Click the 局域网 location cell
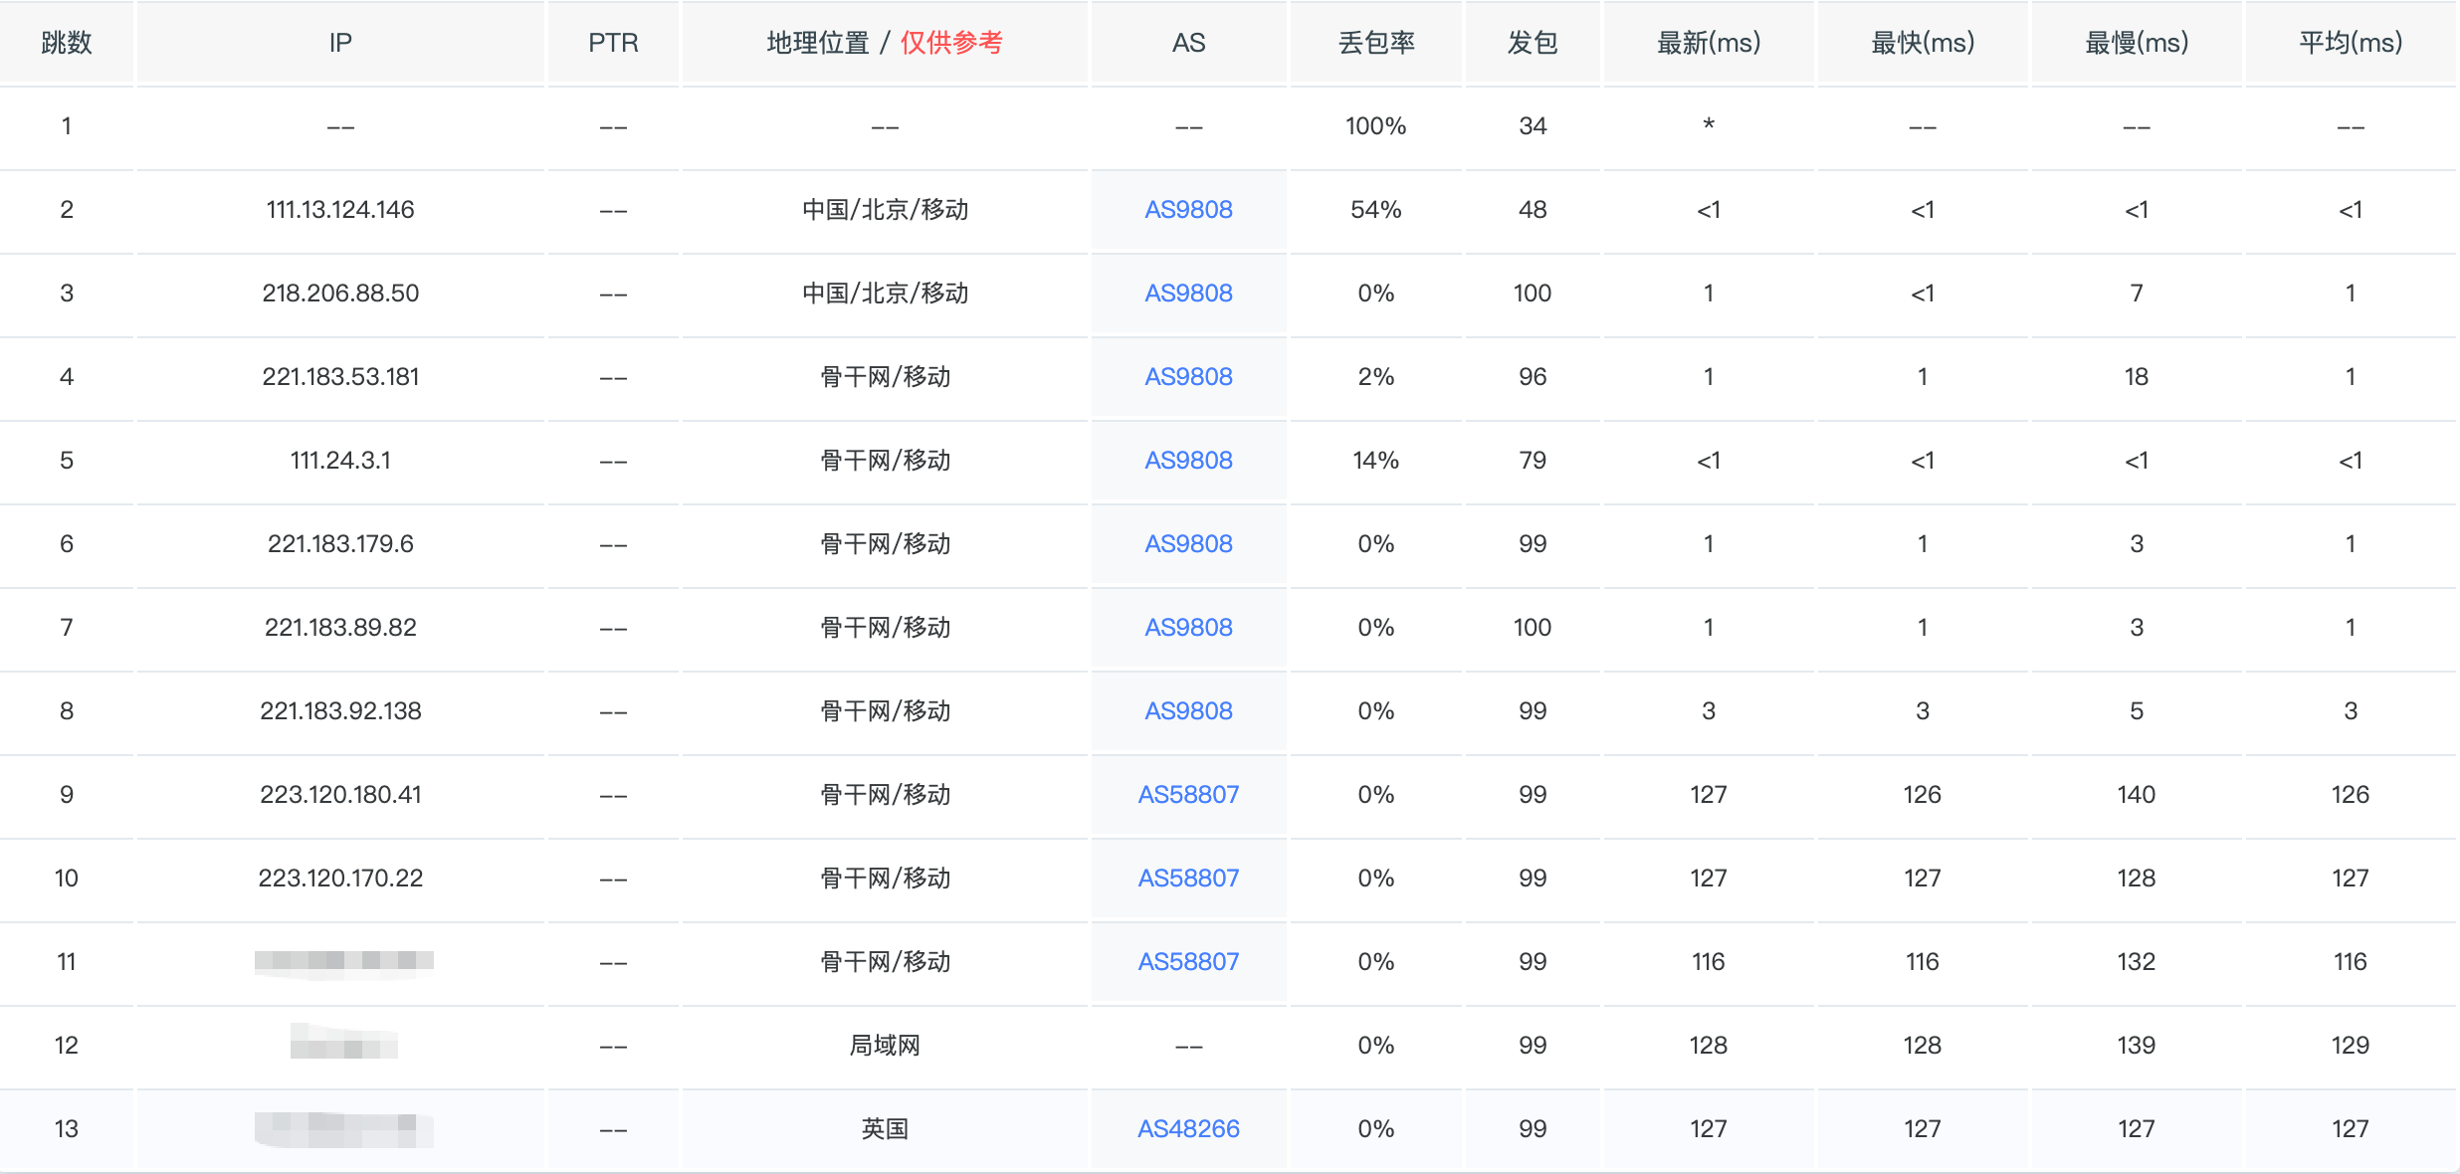 (x=885, y=1046)
